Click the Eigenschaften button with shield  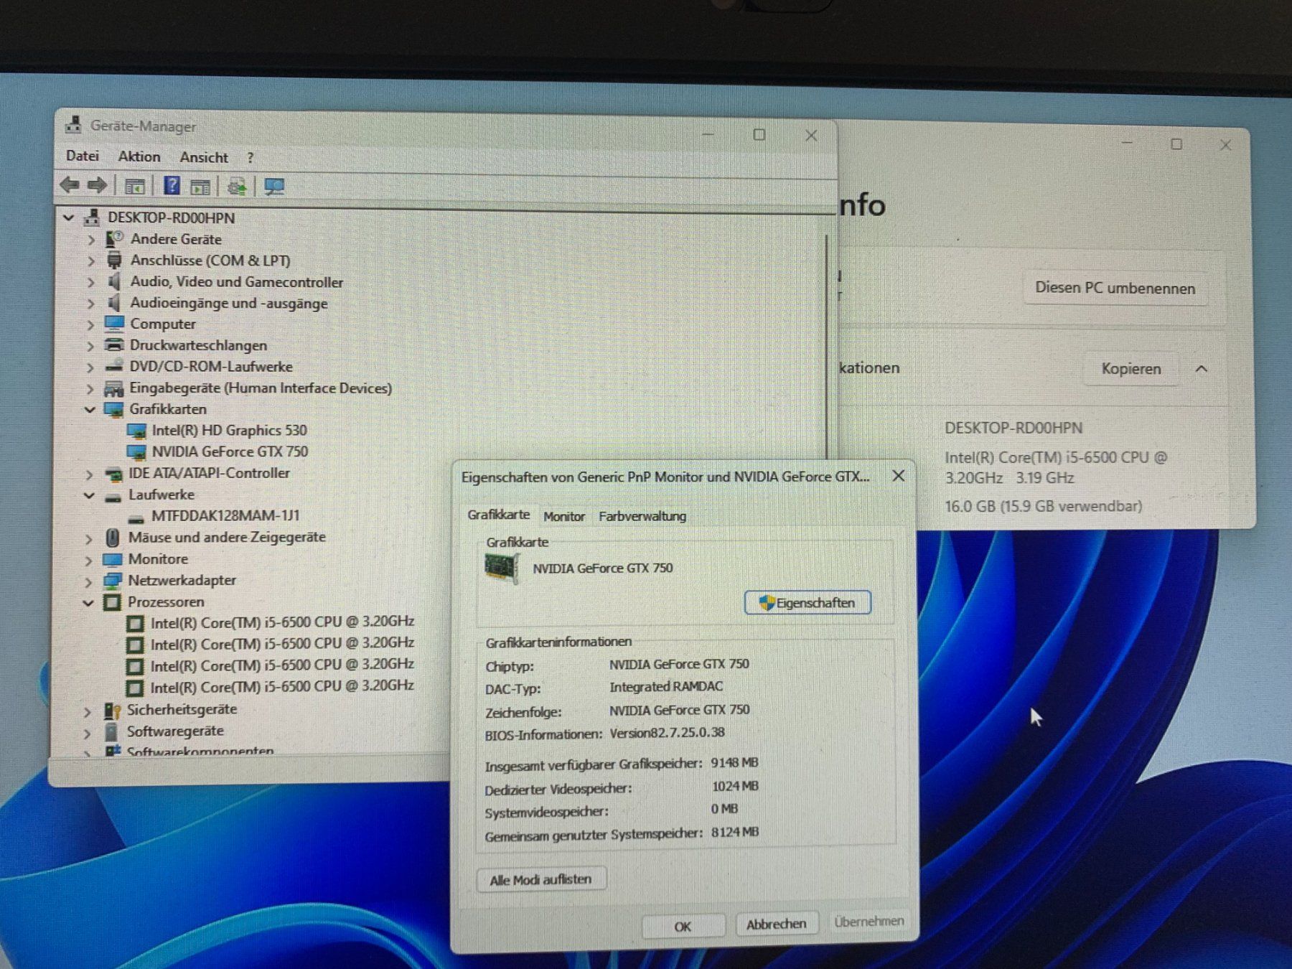pos(807,603)
